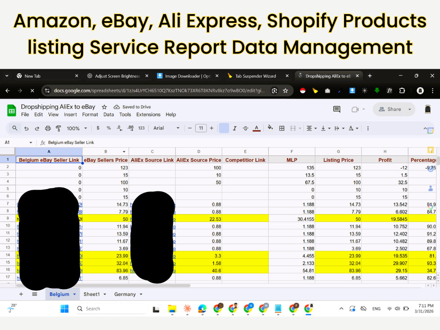Open Microsoft Edge from taskbar

202,309
